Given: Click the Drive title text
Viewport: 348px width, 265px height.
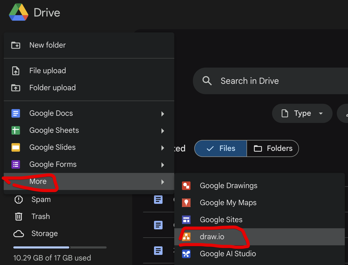Looking at the screenshot, I should click(47, 13).
